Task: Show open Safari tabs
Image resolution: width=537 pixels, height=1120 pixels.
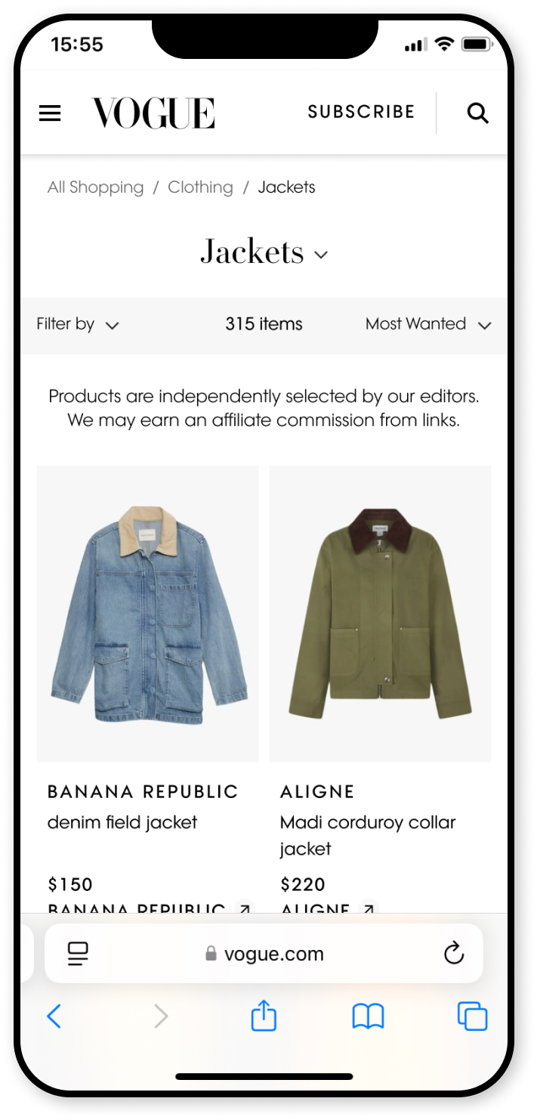Action: click(472, 1016)
